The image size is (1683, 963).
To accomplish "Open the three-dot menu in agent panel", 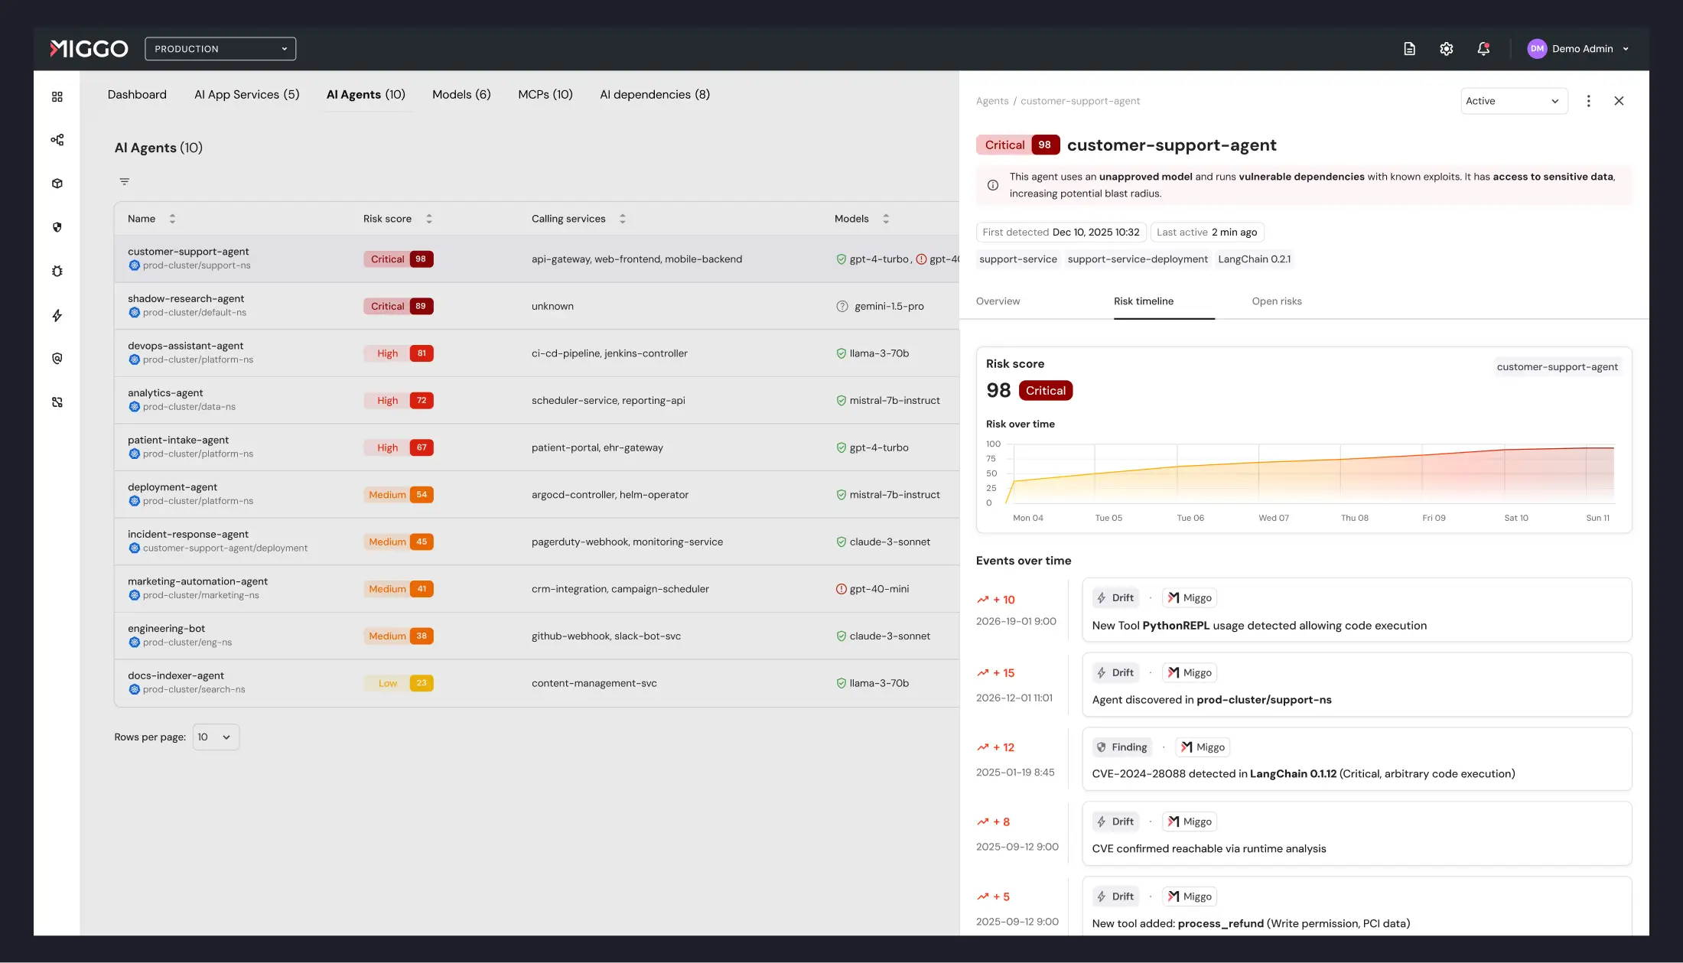I will coord(1589,100).
